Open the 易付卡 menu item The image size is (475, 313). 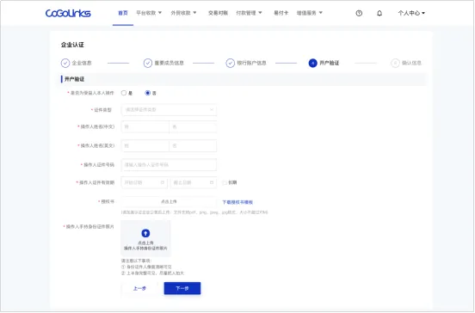tap(281, 13)
